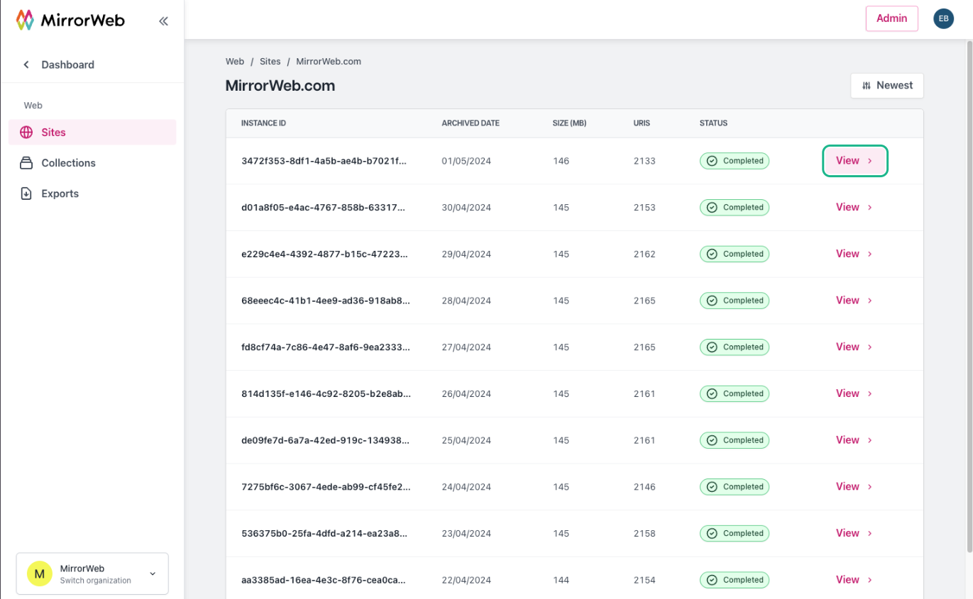The height and width of the screenshot is (599, 973).
Task: Click Completed status badge for 26/04/2024 row
Action: tap(735, 393)
